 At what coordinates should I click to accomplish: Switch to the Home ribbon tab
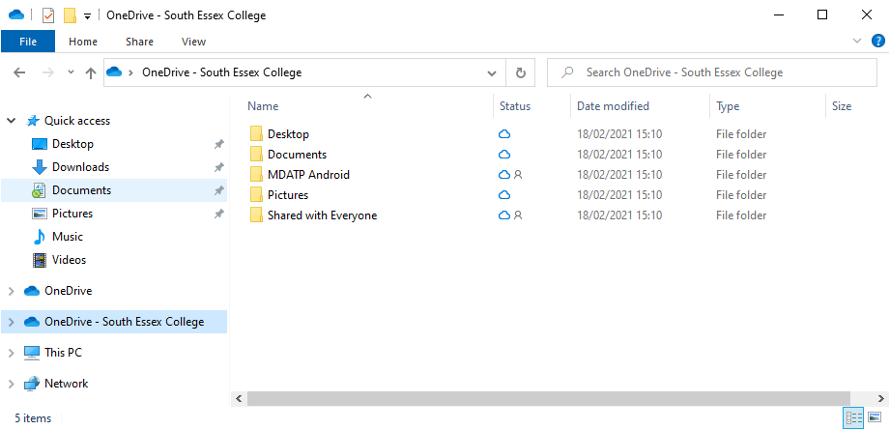click(x=83, y=42)
